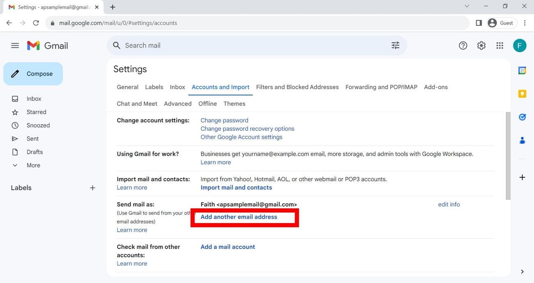Create new label with plus icon
The width and height of the screenshot is (534, 283).
click(x=92, y=188)
